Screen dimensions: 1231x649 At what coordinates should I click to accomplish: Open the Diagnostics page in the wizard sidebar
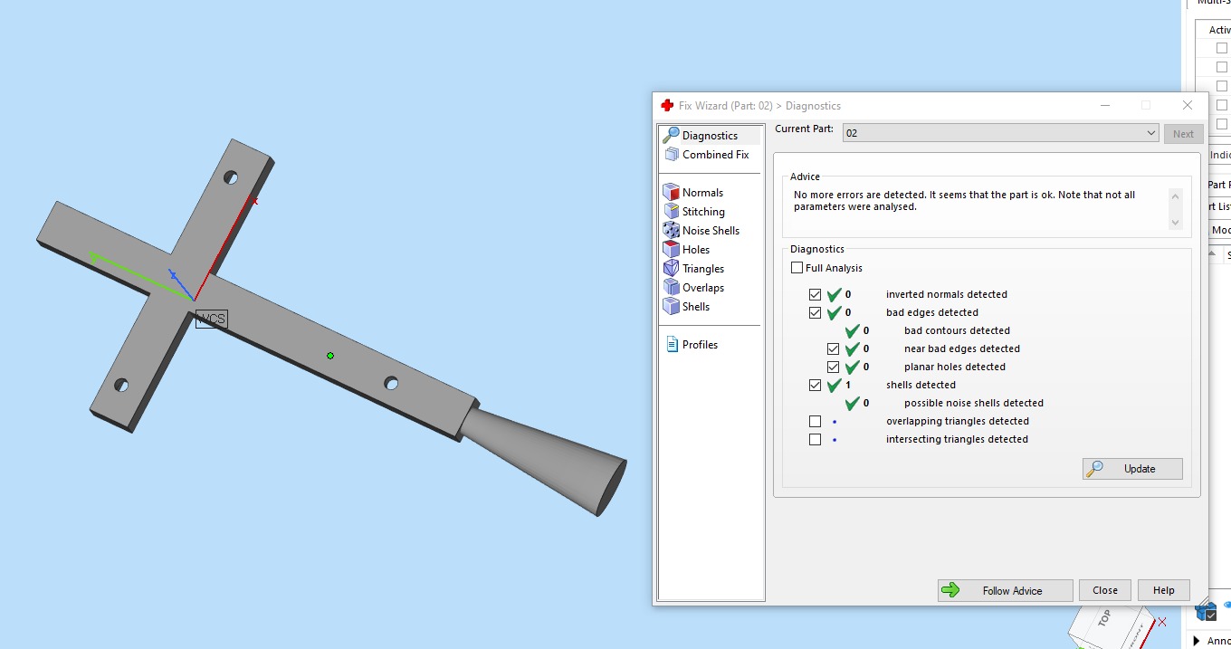pyautogui.click(x=711, y=136)
